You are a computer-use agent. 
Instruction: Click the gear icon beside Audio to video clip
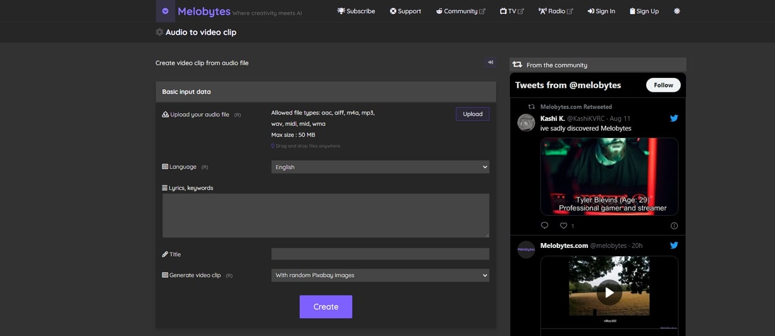[x=159, y=32]
